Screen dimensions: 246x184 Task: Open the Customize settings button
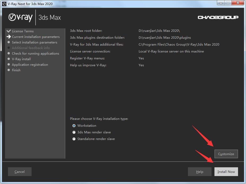(x=226, y=154)
